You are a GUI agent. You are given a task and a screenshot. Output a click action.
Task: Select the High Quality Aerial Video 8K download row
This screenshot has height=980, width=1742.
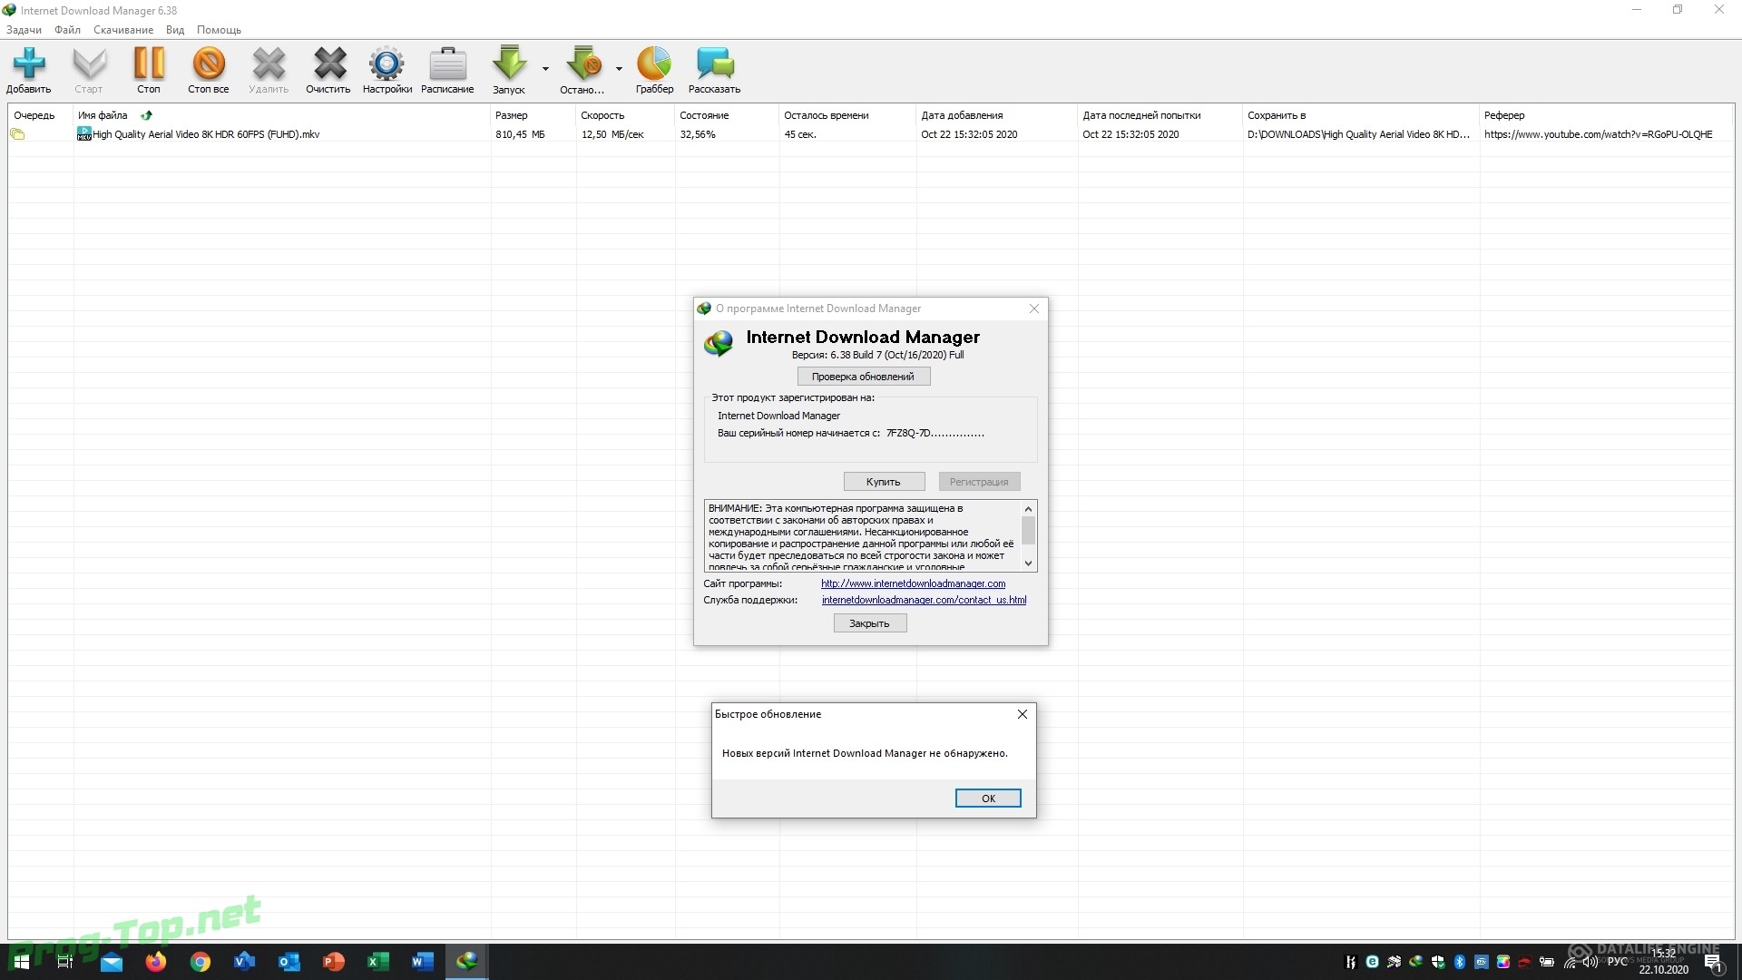(871, 134)
